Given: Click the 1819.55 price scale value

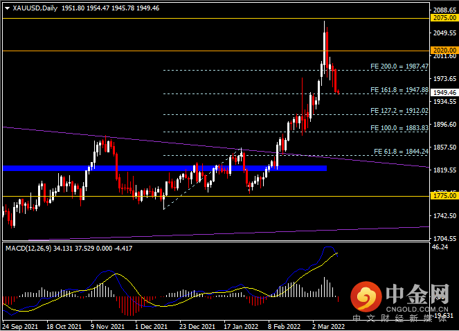Looking at the screenshot, I should pyautogui.click(x=444, y=170).
